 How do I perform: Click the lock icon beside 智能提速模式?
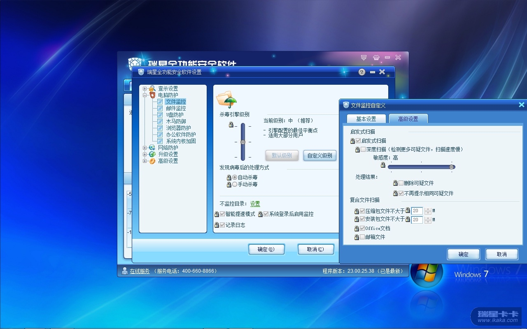coord(217,214)
